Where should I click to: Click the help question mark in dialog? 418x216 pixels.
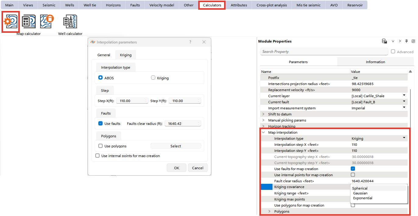tap(190, 42)
